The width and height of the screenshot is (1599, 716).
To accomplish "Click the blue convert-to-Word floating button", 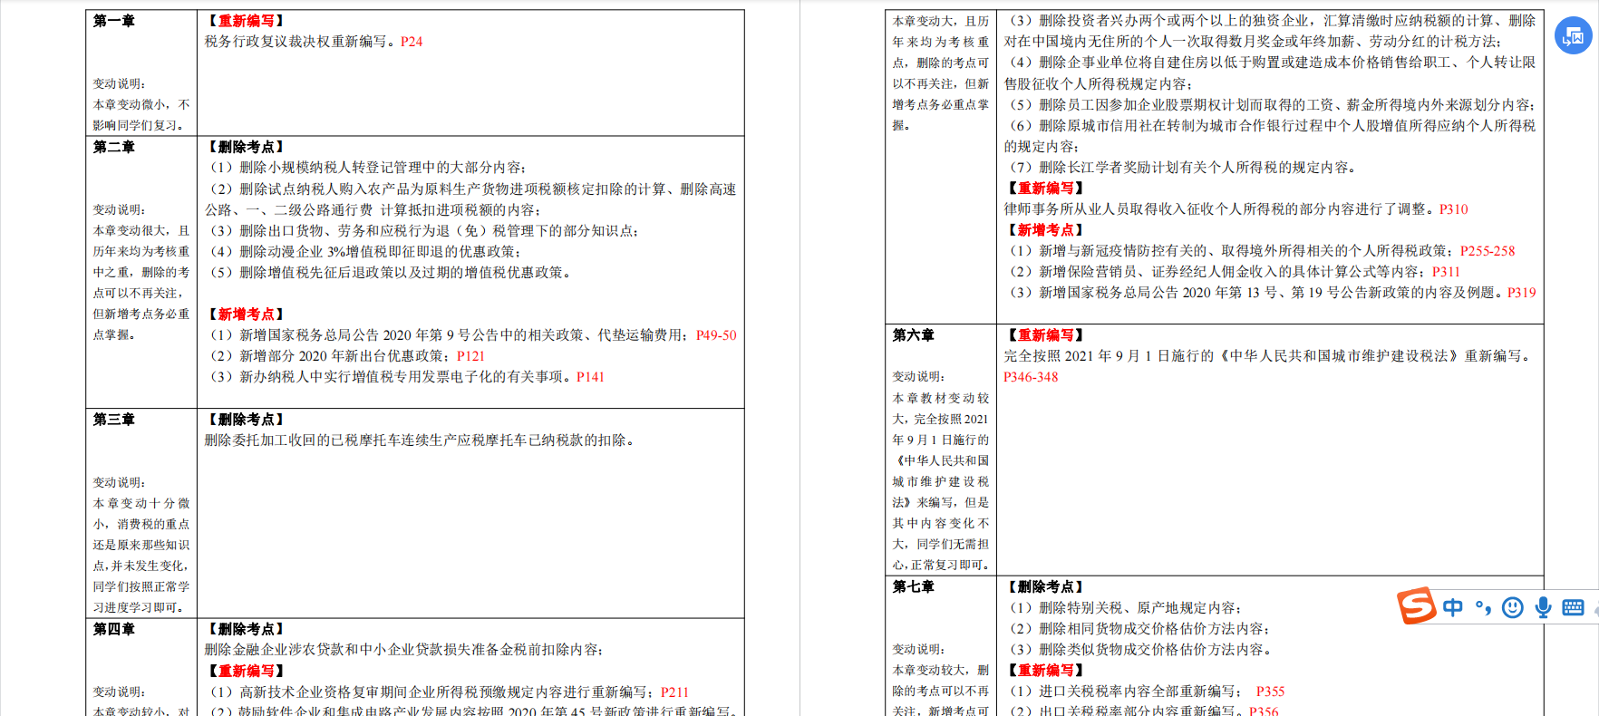I will point(1573,36).
